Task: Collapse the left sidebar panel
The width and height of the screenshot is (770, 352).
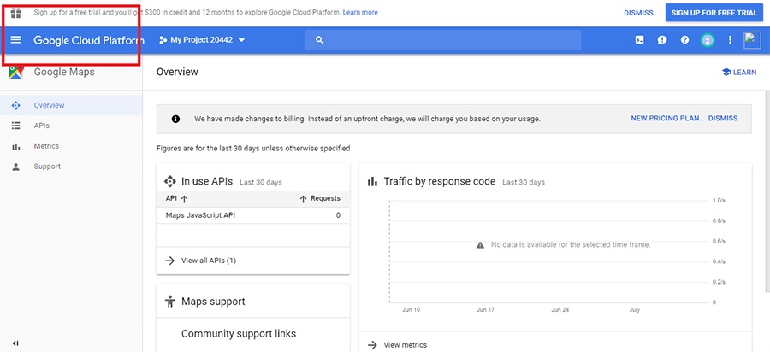Action: click(15, 343)
